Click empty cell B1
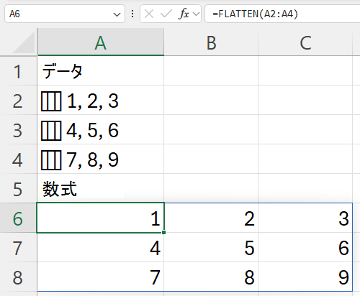 [211, 71]
